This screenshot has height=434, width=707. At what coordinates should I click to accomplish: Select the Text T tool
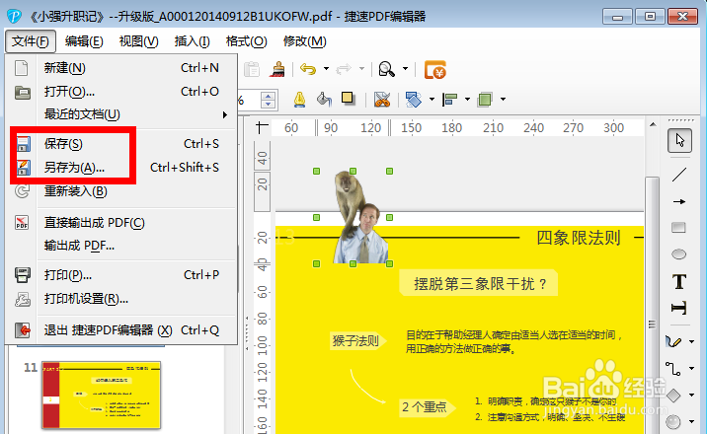(x=679, y=282)
